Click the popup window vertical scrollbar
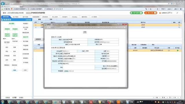185x104 pixels. coord(126,58)
